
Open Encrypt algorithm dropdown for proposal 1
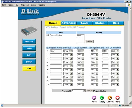(x=81, y=51)
